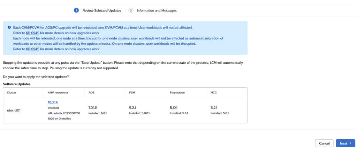Click the Software Updates heading
Viewport: 357px width, 149px height.
pyautogui.click(x=17, y=84)
